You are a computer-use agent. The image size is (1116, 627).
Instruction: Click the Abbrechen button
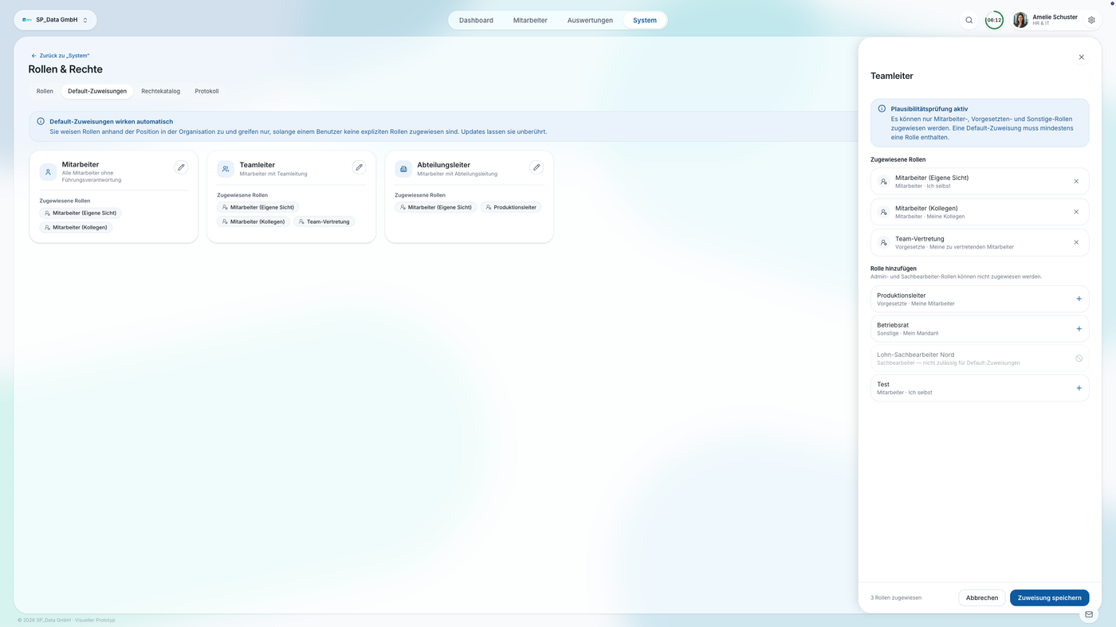tap(982, 598)
